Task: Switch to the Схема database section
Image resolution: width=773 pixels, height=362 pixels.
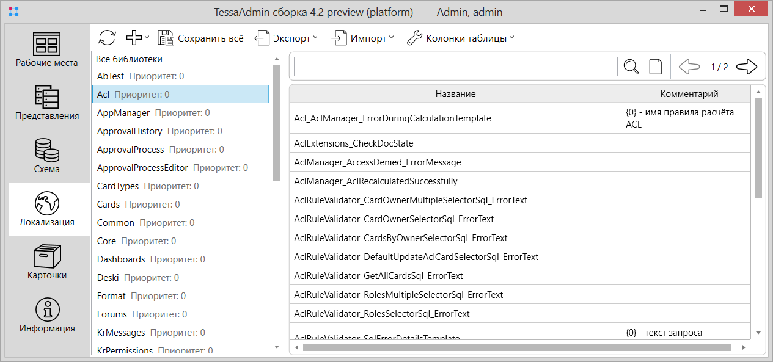Action: [x=47, y=156]
